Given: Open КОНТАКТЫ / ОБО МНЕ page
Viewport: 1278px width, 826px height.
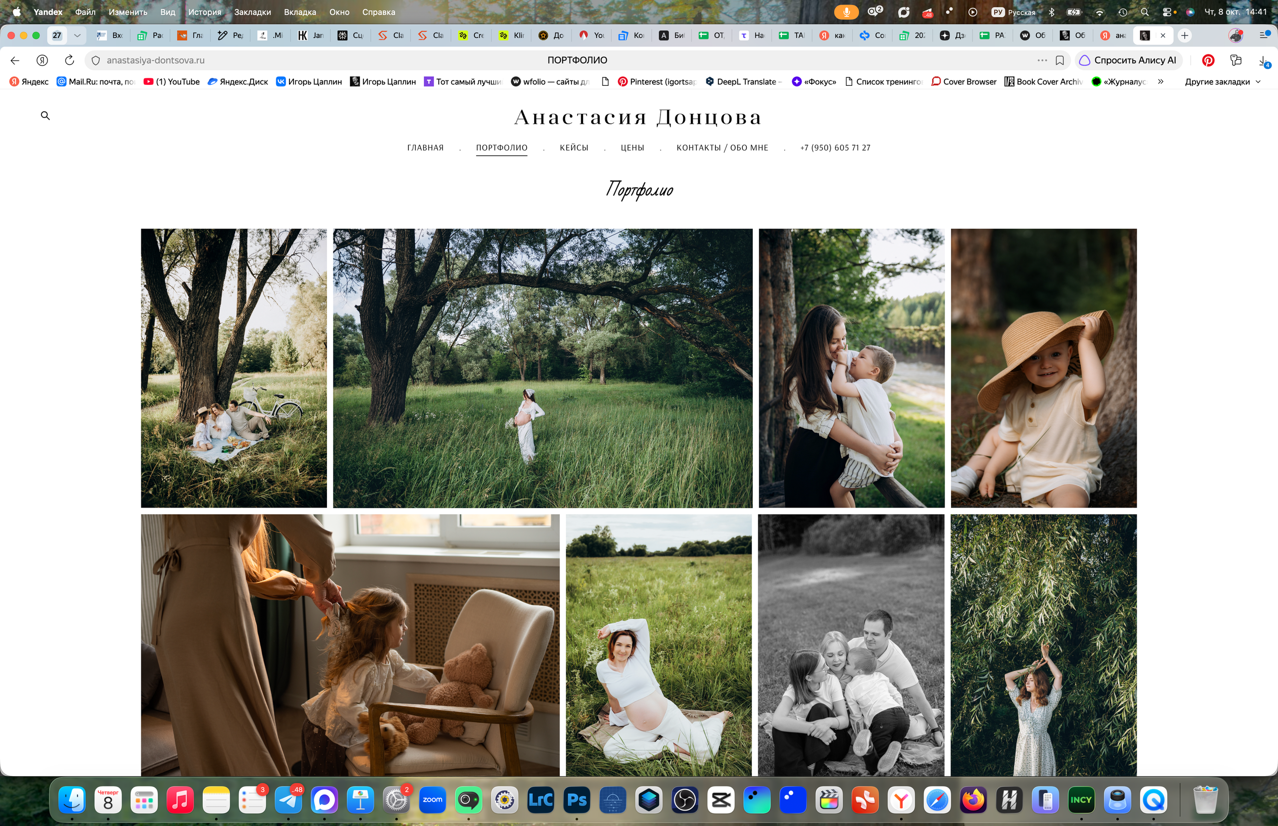Looking at the screenshot, I should [722, 148].
